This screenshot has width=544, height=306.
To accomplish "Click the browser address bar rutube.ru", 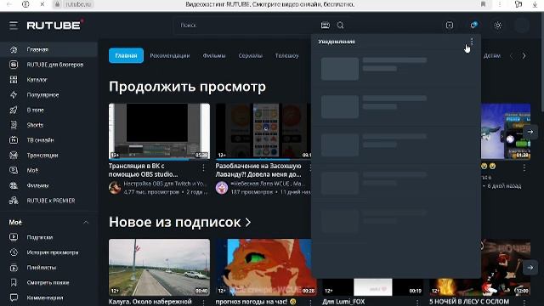I will click(78, 4).
